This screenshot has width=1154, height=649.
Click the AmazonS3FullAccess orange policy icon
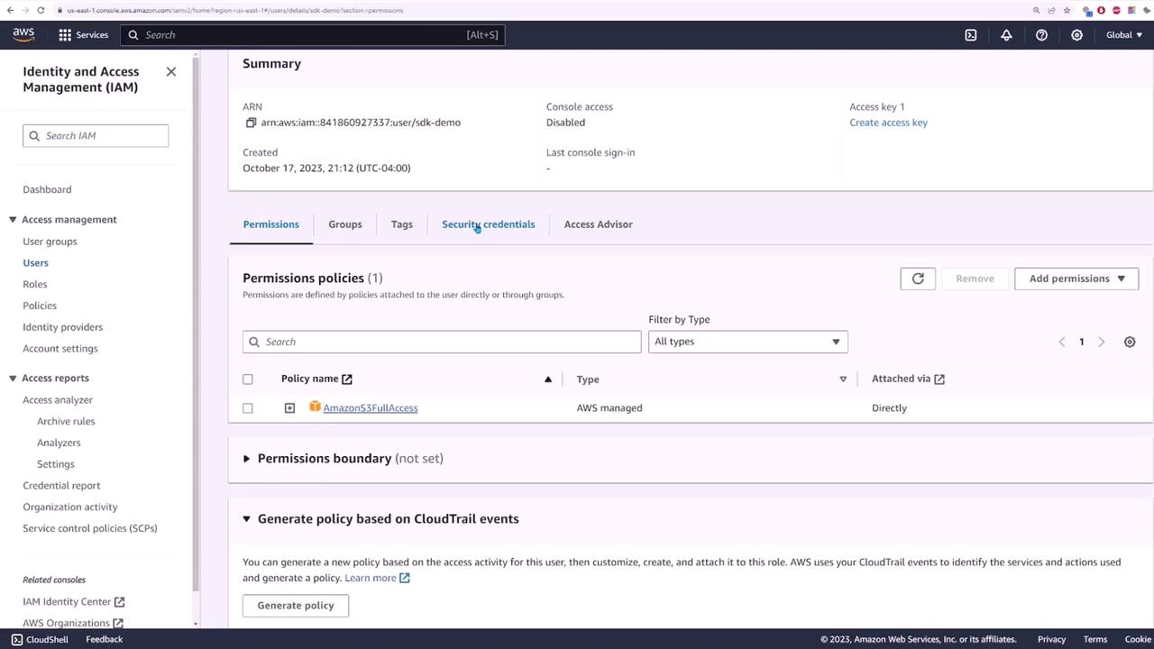tap(315, 407)
